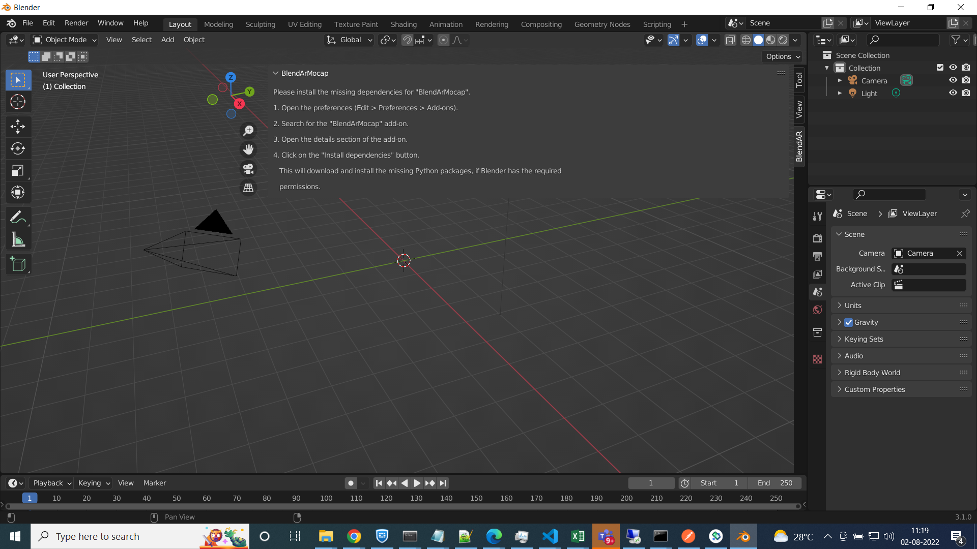Viewport: 977px width, 549px height.
Task: Open the Global transform orientation dropdown
Action: (x=349, y=40)
